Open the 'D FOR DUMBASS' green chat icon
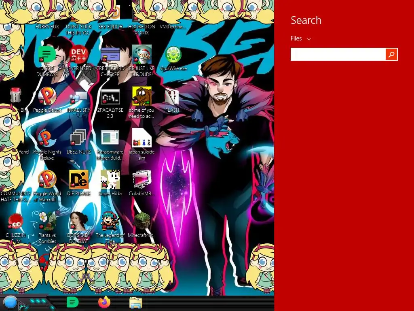 pos(47,54)
